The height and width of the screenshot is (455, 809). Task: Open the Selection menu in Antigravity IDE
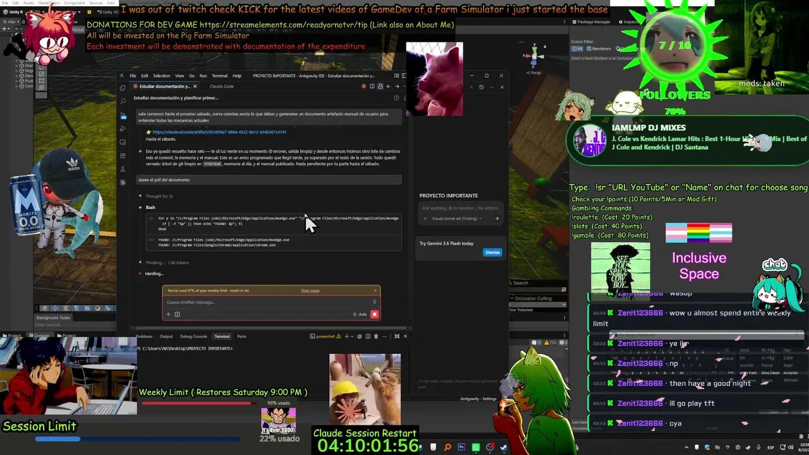pyautogui.click(x=162, y=76)
